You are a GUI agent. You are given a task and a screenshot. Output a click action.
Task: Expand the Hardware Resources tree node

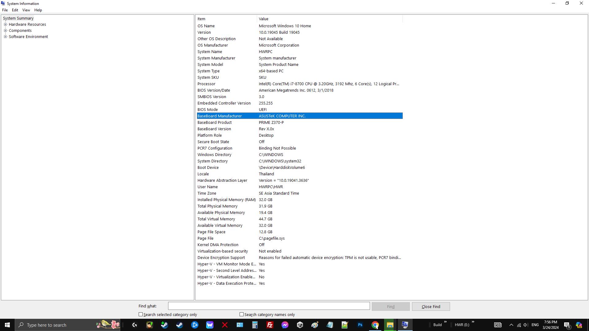(5, 24)
